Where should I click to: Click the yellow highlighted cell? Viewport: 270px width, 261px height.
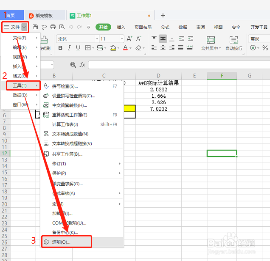(x=129, y=108)
